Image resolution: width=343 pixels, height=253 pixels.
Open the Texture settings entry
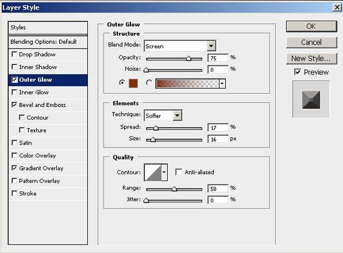tap(37, 130)
